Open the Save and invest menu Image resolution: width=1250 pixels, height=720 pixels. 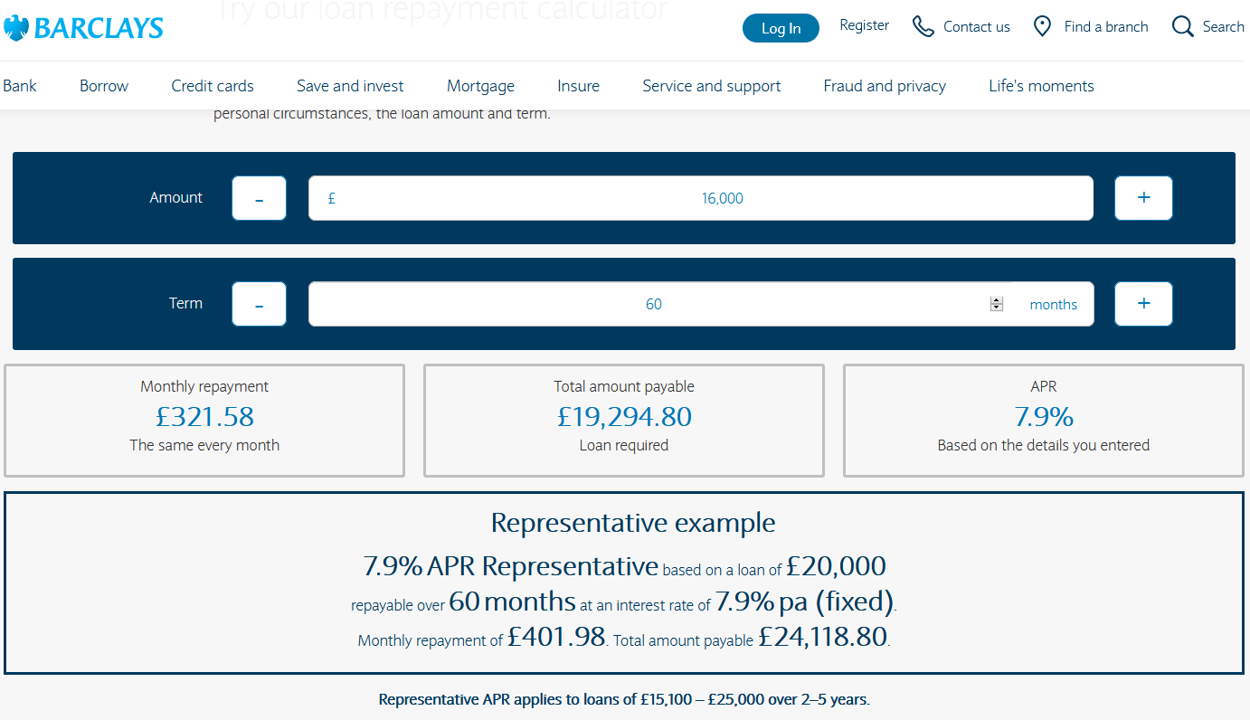(350, 86)
